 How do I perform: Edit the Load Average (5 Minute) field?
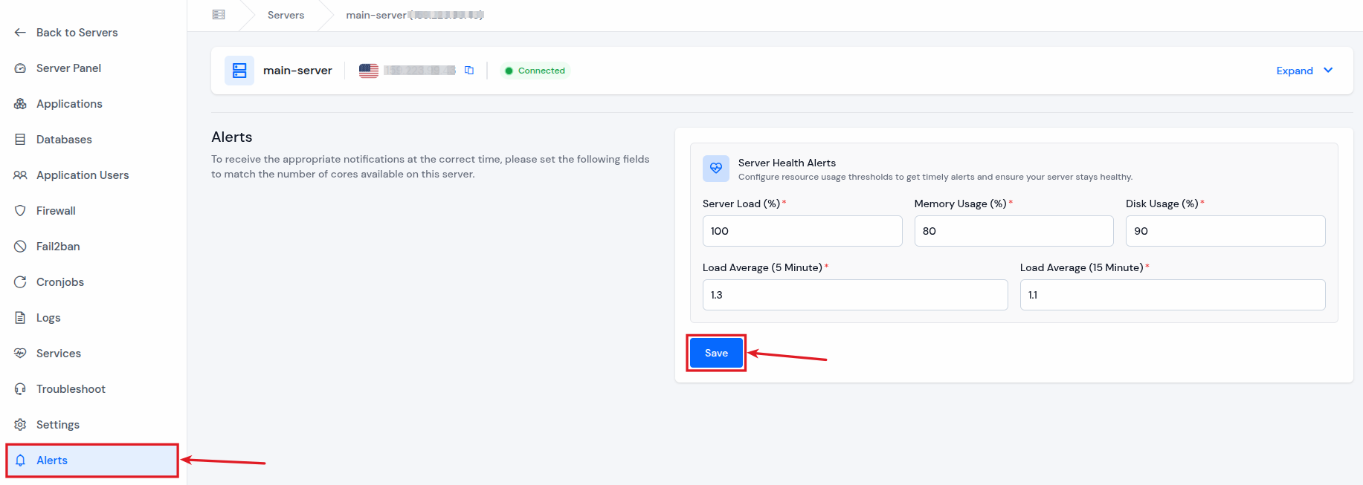(x=854, y=295)
